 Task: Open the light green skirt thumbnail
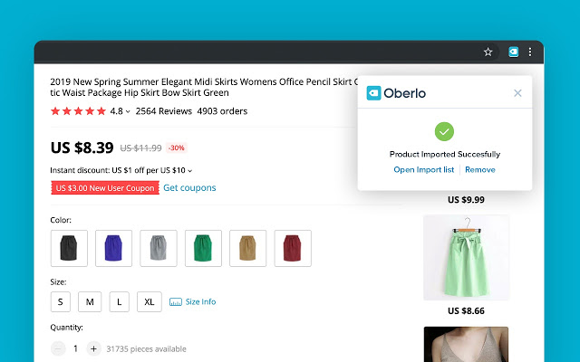(466, 256)
